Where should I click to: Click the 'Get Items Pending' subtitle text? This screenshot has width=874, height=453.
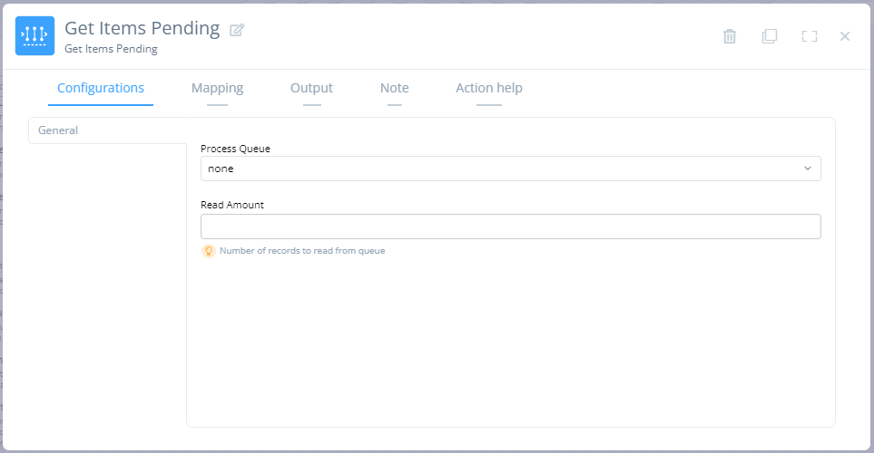tap(111, 49)
